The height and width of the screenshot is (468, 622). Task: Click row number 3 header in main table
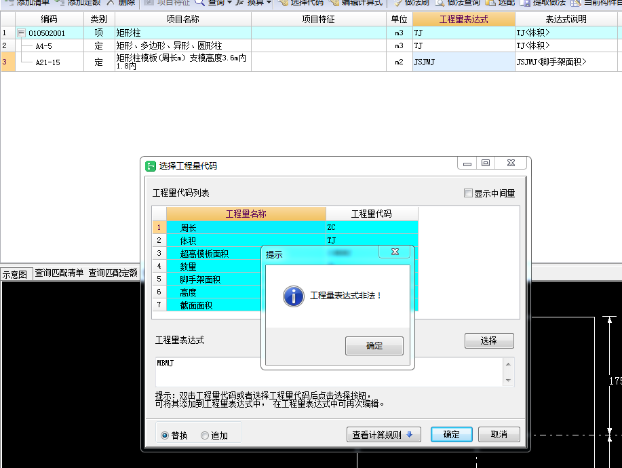(x=7, y=62)
